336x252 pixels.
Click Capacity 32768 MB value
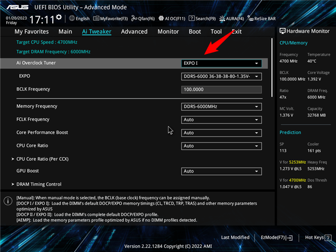[316, 115]
